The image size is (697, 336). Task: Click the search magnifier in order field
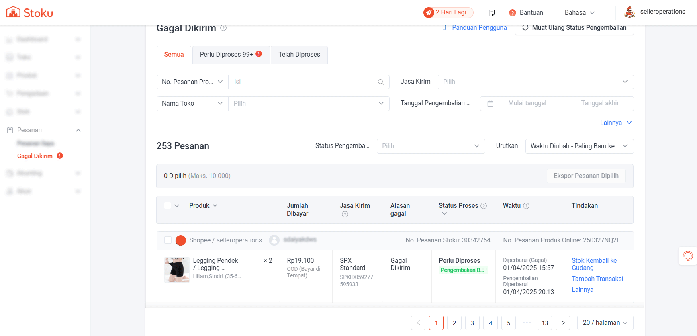(x=380, y=82)
